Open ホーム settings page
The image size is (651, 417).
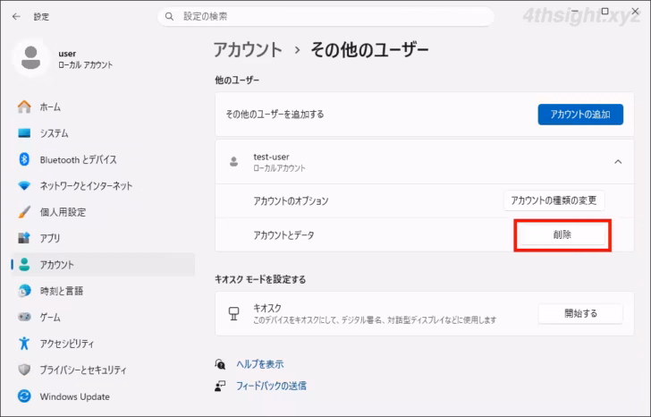click(50, 106)
